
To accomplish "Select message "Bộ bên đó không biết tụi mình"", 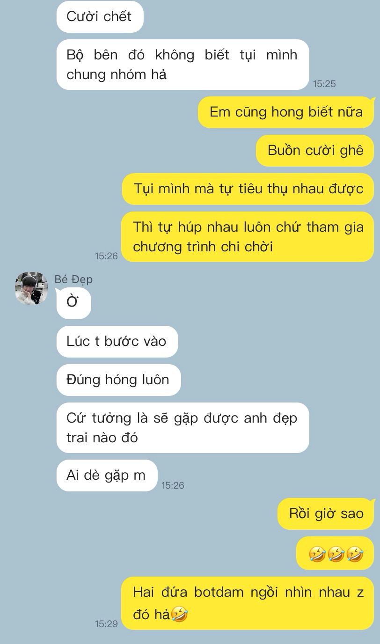I will click(183, 65).
